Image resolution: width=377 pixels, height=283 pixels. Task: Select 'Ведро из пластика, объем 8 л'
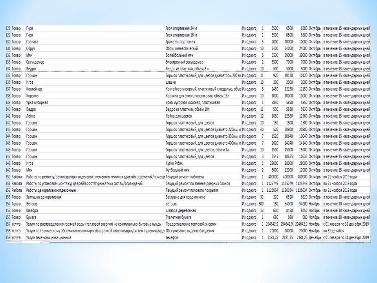click(x=203, y=68)
